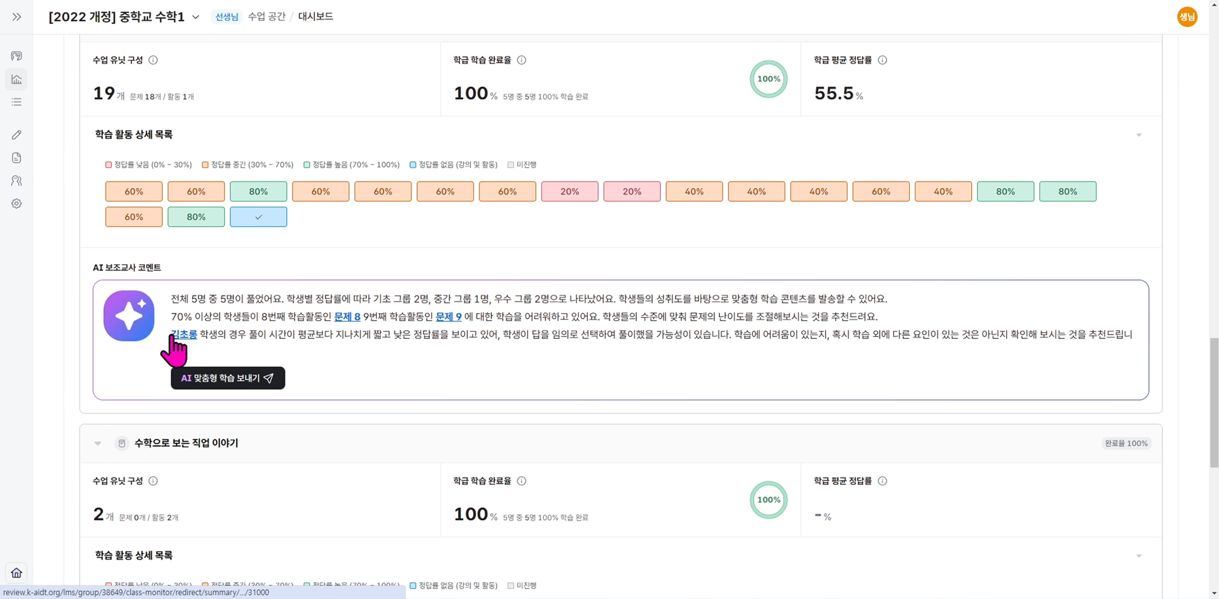Click upper legend item 정답률 없음 (강의 및 활동)
Image resolution: width=1219 pixels, height=599 pixels.
(453, 165)
